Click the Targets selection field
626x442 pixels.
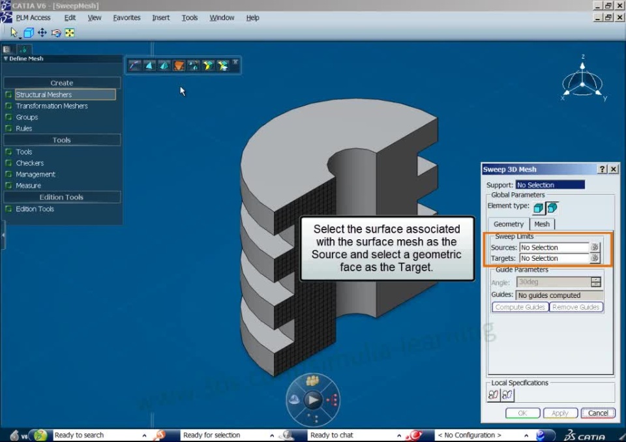pos(554,258)
